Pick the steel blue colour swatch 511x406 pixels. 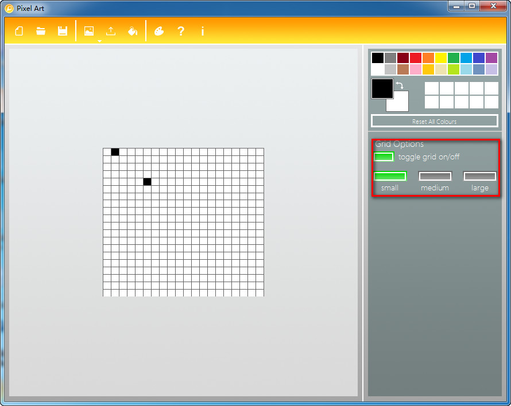click(x=479, y=69)
